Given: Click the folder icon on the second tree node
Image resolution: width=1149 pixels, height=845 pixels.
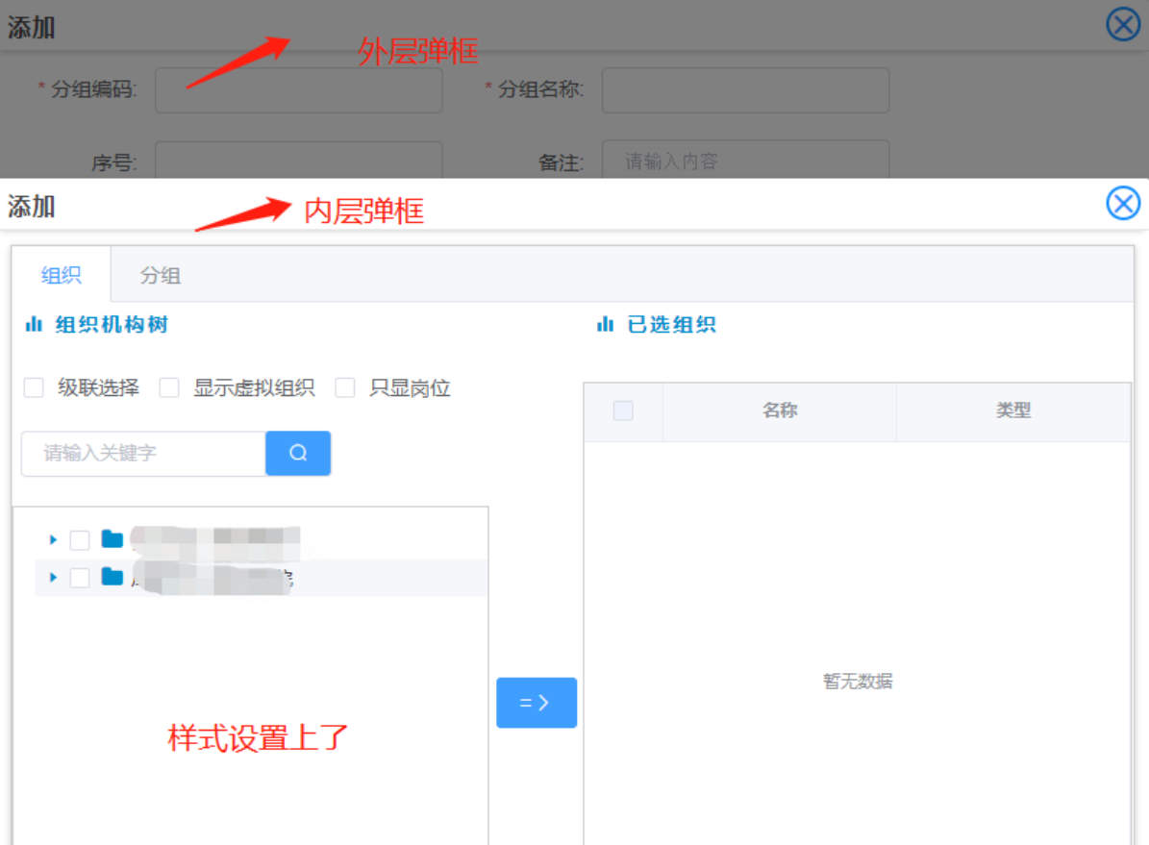Looking at the screenshot, I should click(112, 577).
